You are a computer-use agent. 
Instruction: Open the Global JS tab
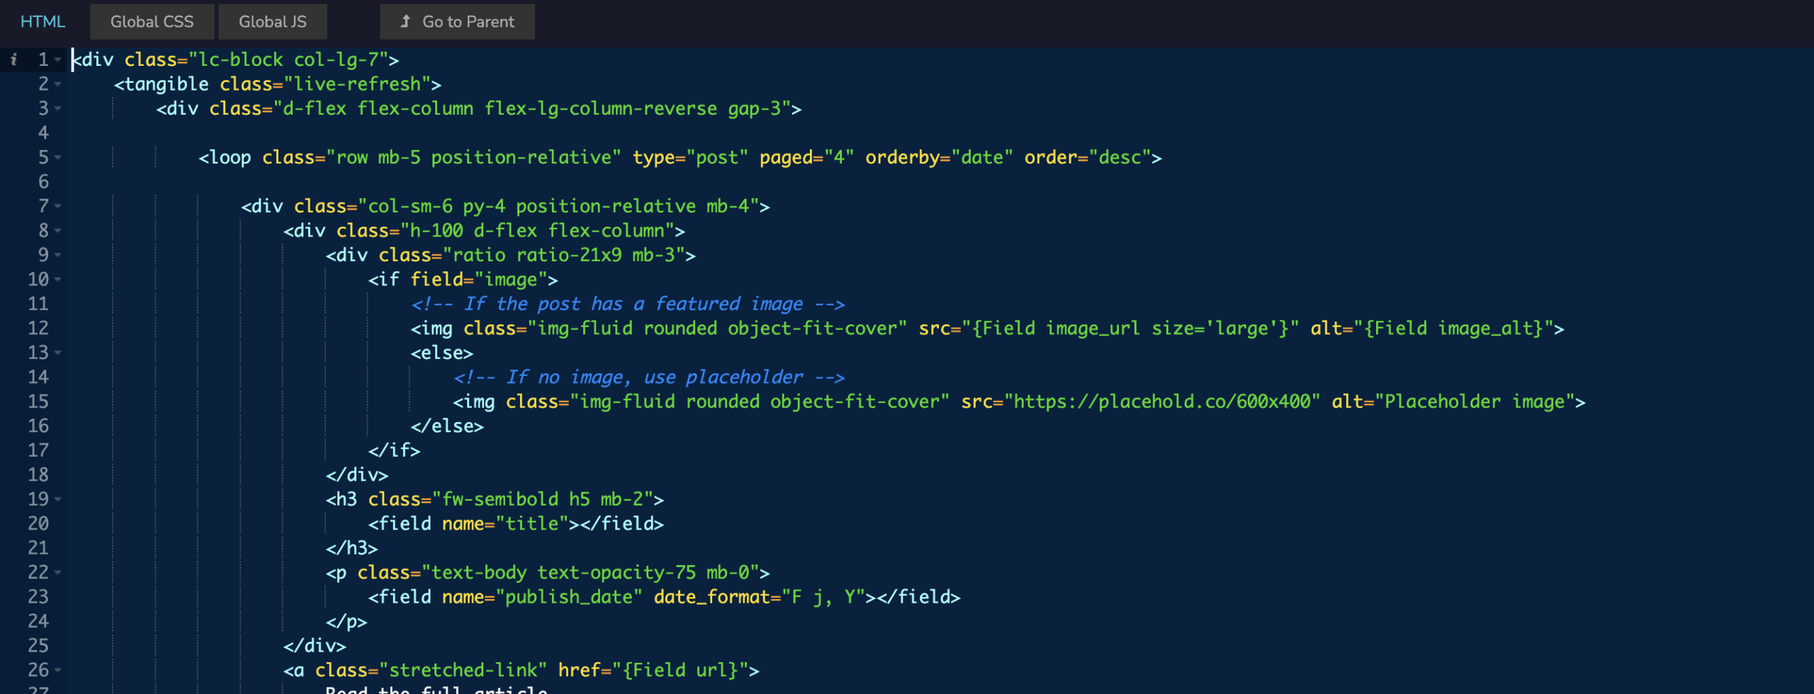click(272, 22)
